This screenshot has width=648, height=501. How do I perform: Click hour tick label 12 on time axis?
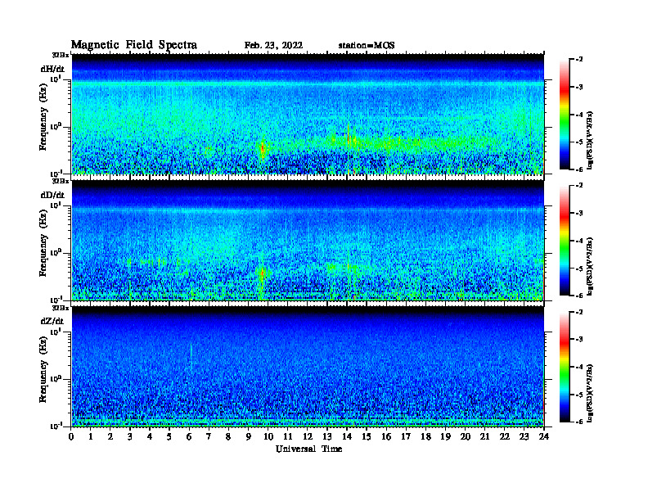point(308,437)
